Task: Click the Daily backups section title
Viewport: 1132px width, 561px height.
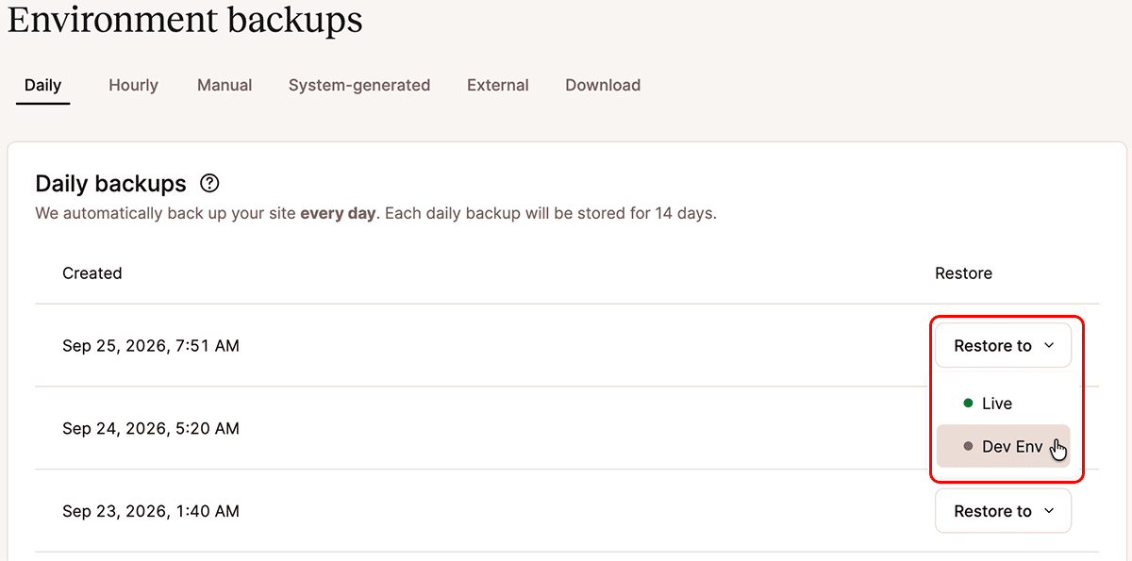Action: coord(111,183)
